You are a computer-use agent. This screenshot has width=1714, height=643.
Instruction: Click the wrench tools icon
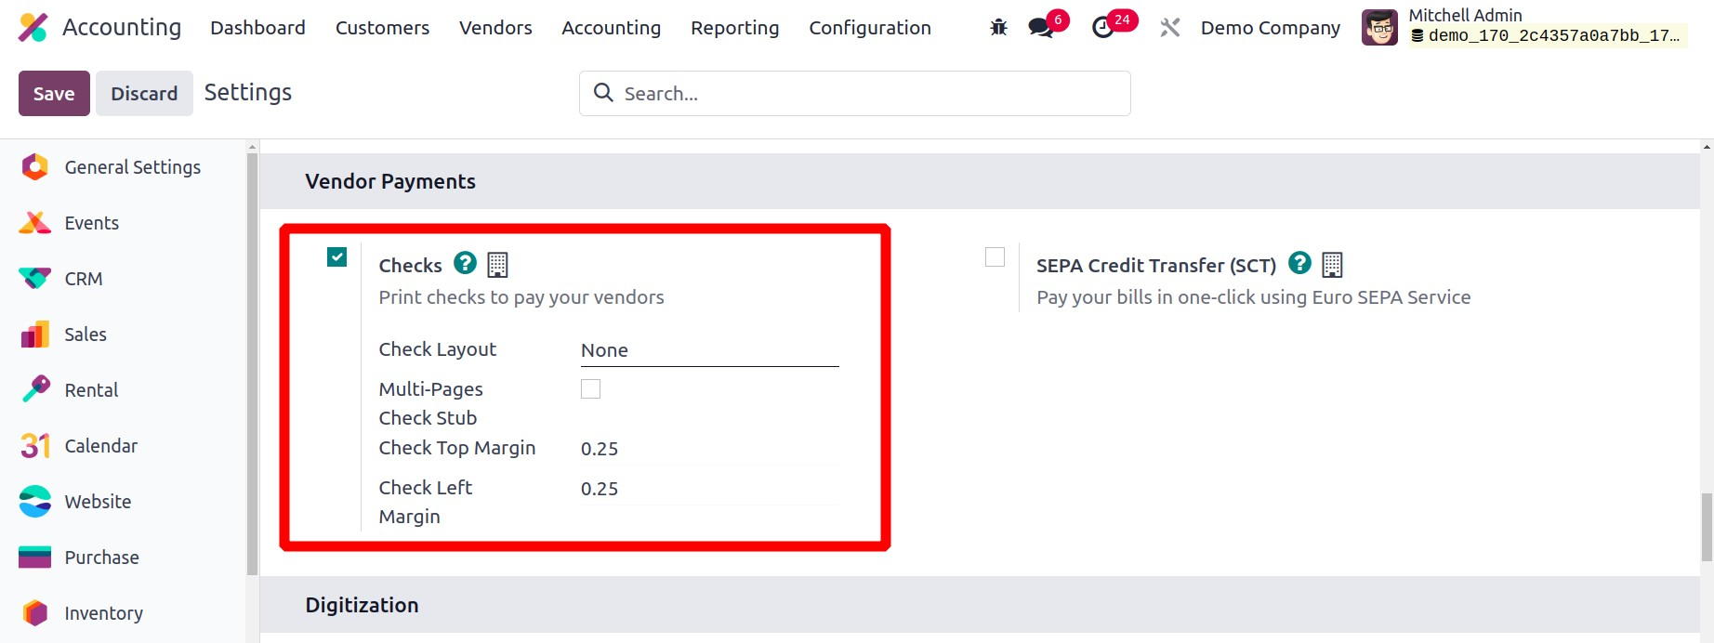[1169, 28]
